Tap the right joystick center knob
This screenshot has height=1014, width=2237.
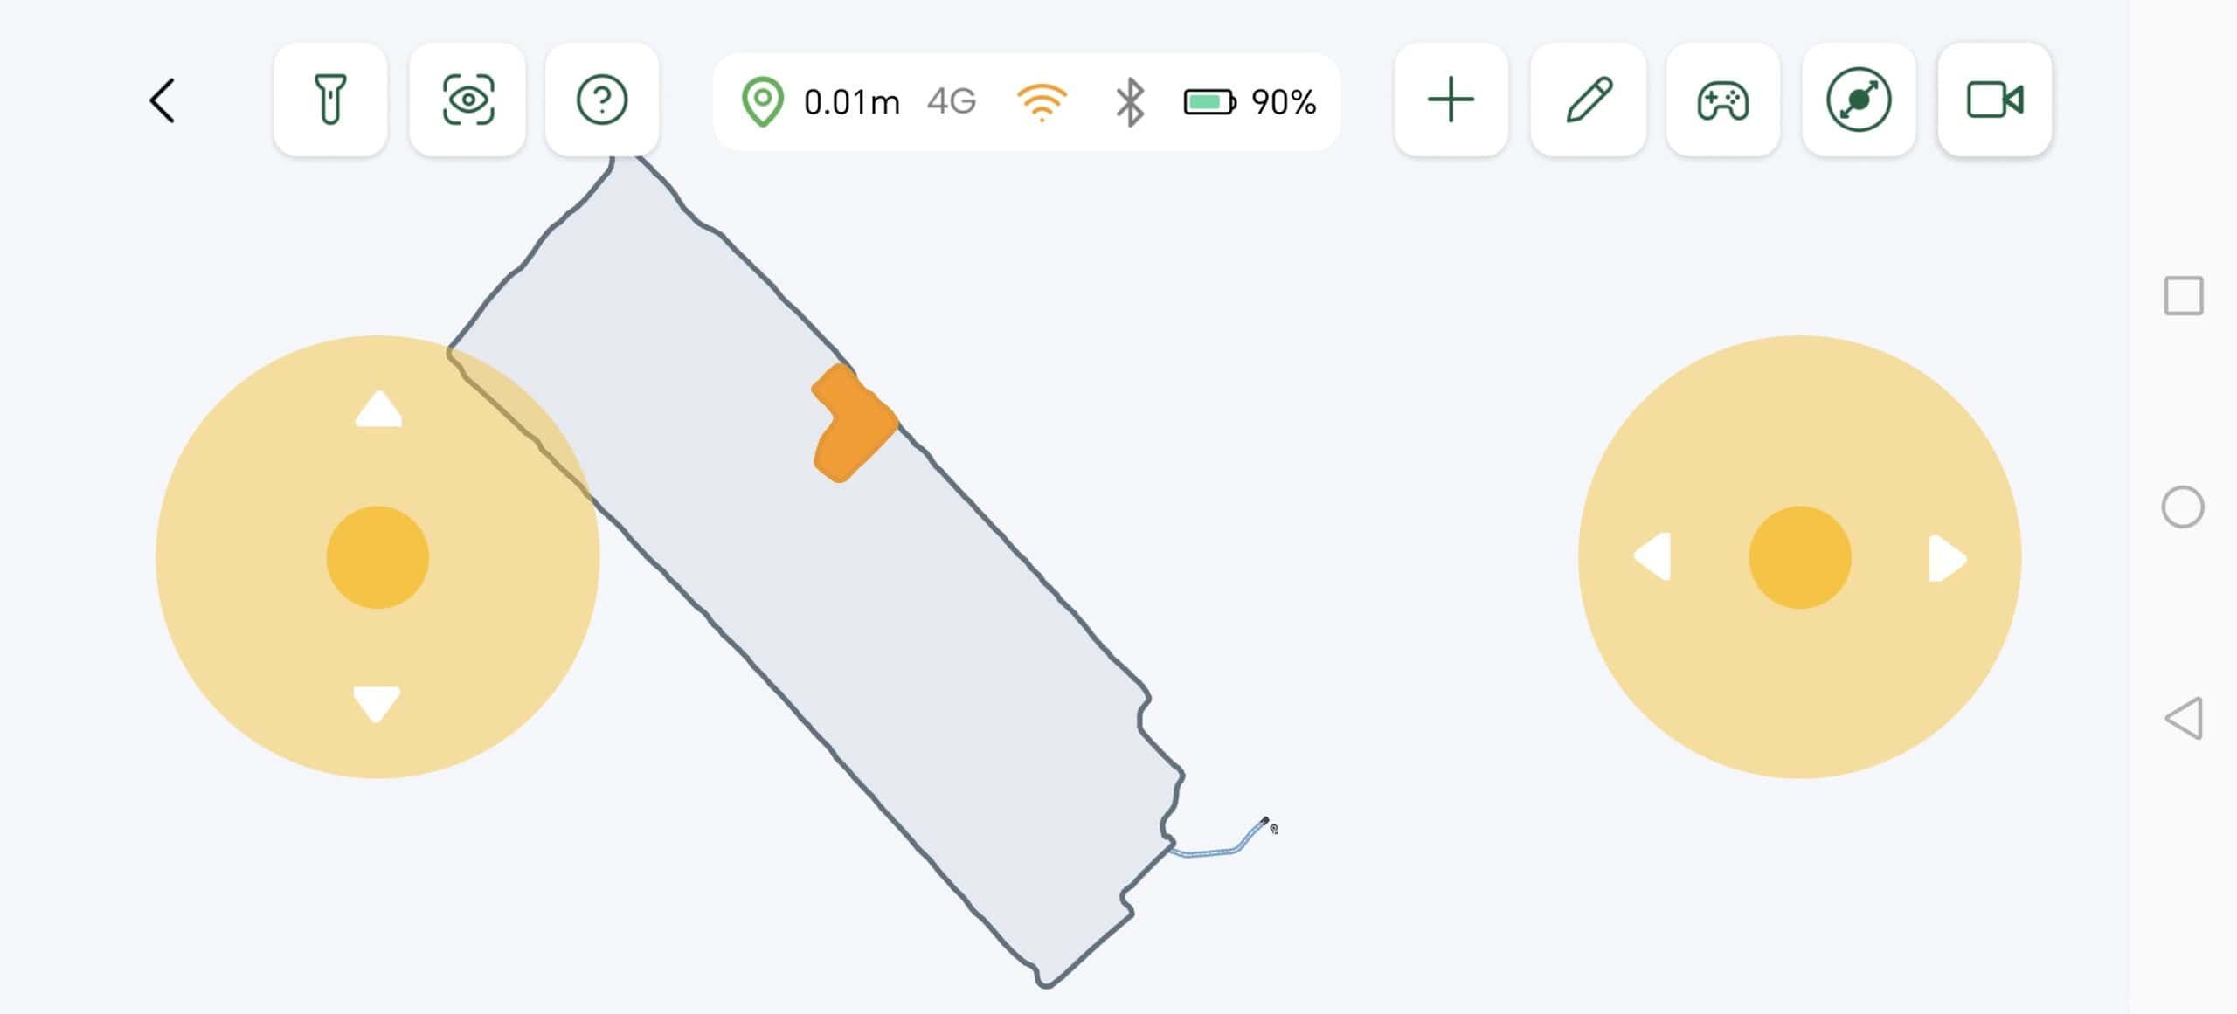pos(1799,557)
